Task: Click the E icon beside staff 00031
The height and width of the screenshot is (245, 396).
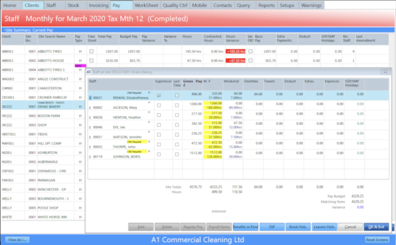Action: pyautogui.click(x=90, y=97)
